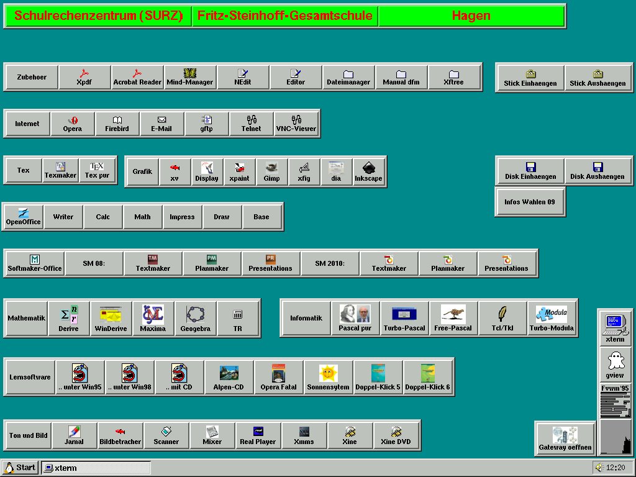The width and height of the screenshot is (636, 477).
Task: Open OpenOffice Writer
Action: click(x=63, y=217)
